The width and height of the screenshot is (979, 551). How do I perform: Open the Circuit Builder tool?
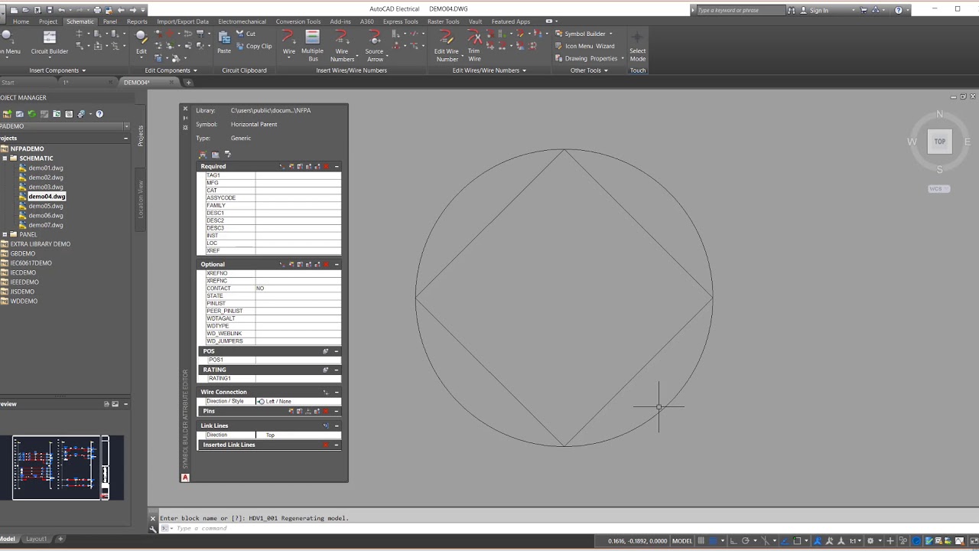point(49,43)
